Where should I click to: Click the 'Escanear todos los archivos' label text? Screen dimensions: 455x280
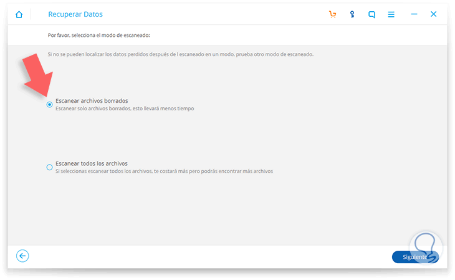[92, 163]
